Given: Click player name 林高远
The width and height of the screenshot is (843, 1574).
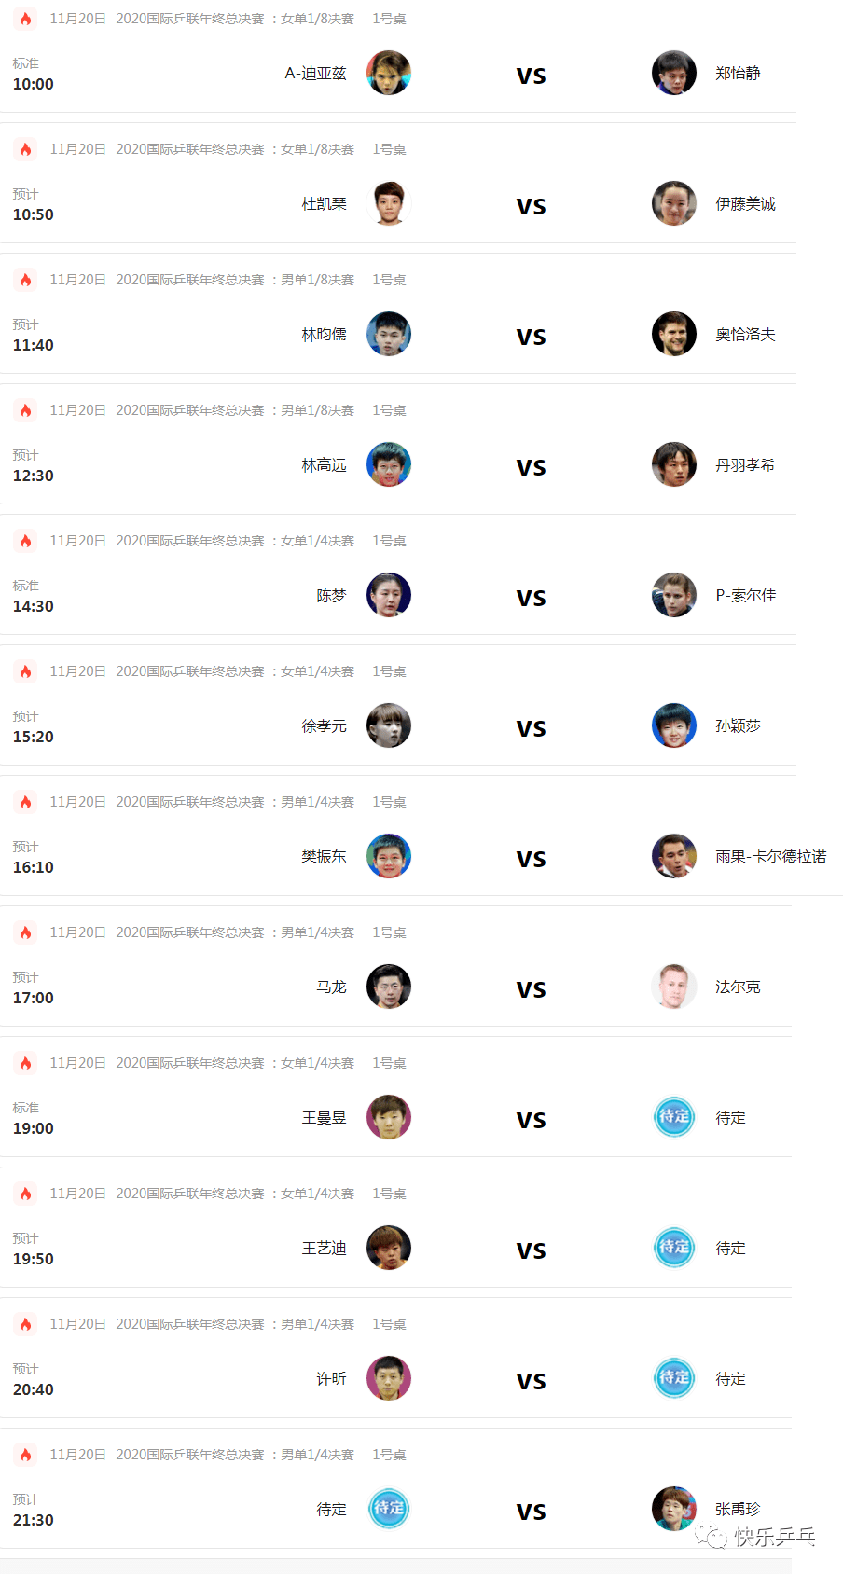Looking at the screenshot, I should click(x=324, y=464).
